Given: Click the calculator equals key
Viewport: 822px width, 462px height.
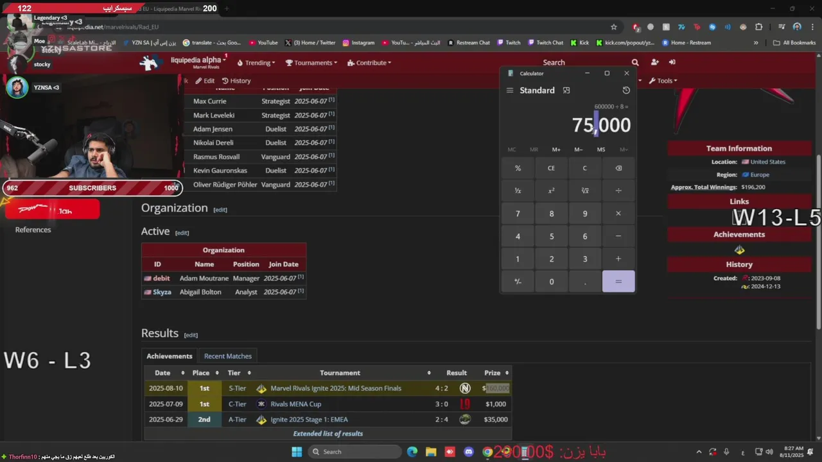Looking at the screenshot, I should [x=618, y=282].
